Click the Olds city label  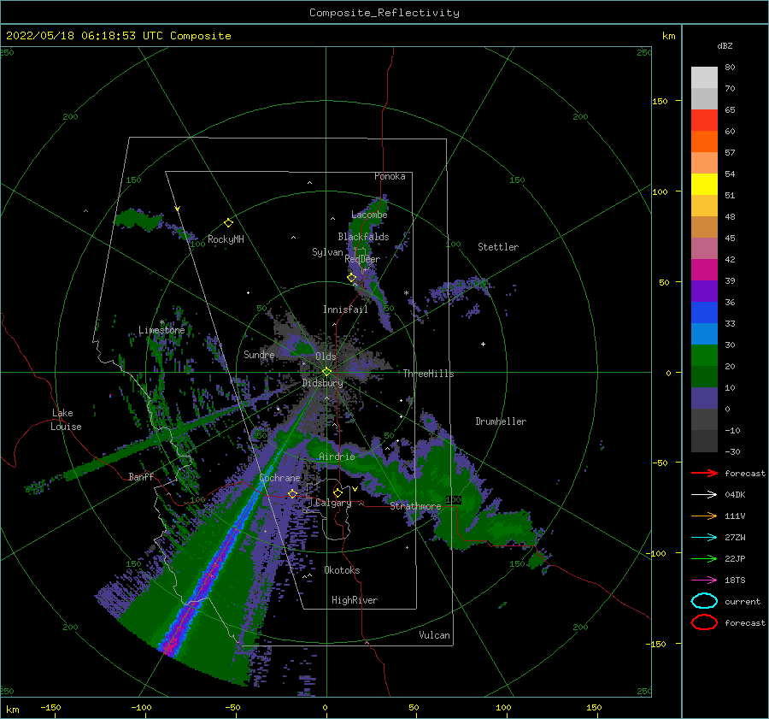click(326, 357)
